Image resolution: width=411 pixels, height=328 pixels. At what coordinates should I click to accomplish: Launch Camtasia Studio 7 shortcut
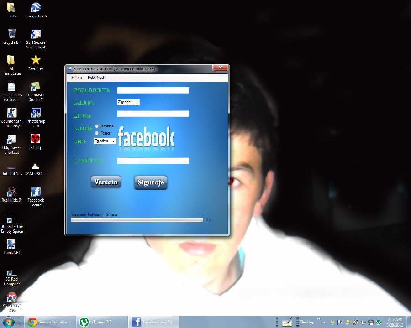point(36,91)
